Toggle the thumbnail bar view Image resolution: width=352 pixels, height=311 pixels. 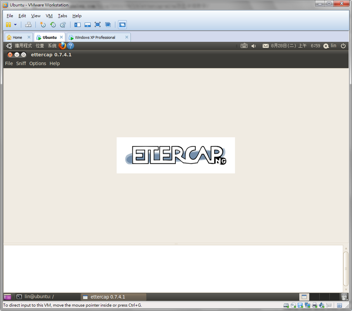click(x=88, y=25)
